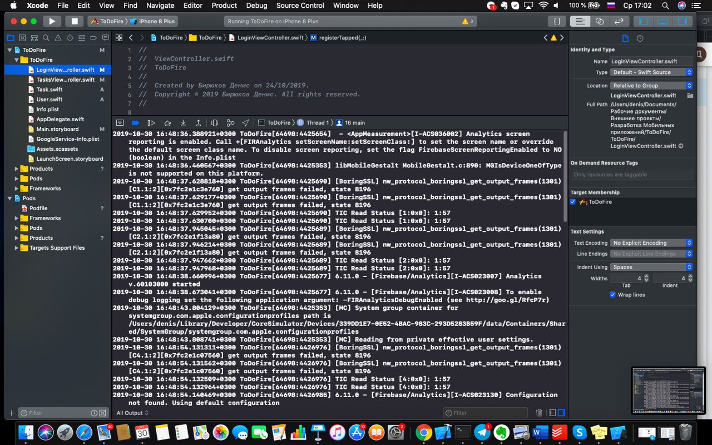Open the Issue navigator warning triangle
Screen dimensions: 712x445
[58, 38]
